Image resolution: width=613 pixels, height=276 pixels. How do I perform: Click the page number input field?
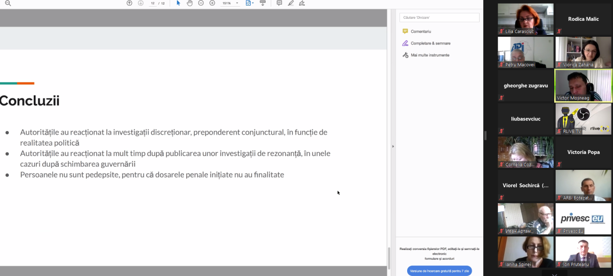(x=153, y=3)
